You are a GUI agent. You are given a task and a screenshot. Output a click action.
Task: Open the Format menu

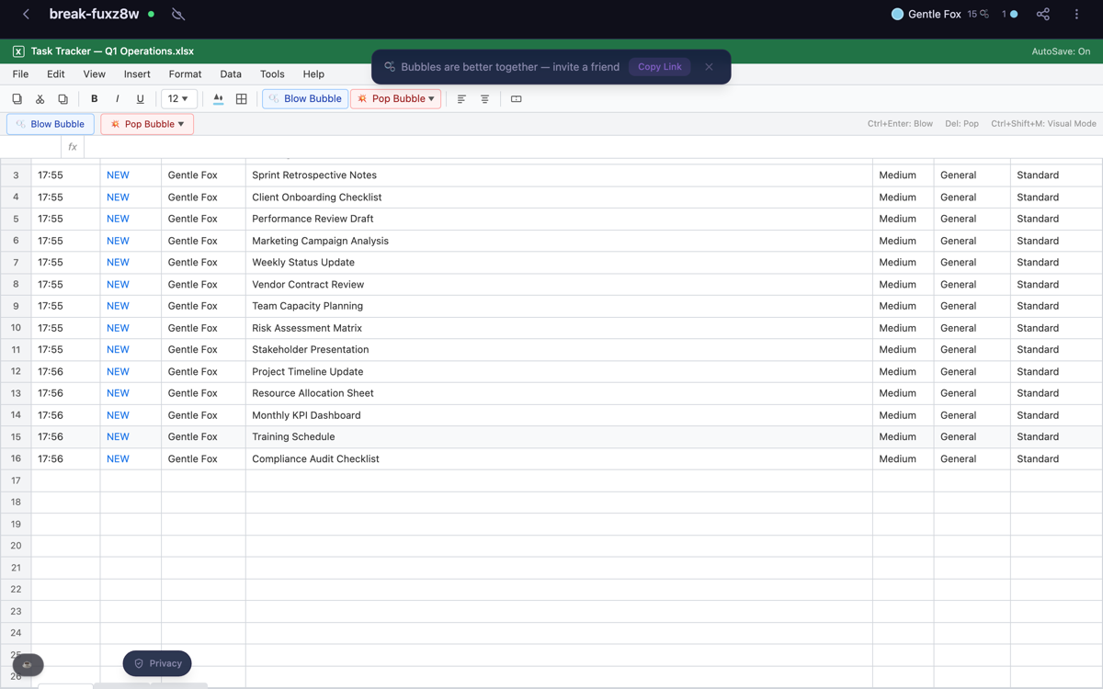[x=185, y=74]
